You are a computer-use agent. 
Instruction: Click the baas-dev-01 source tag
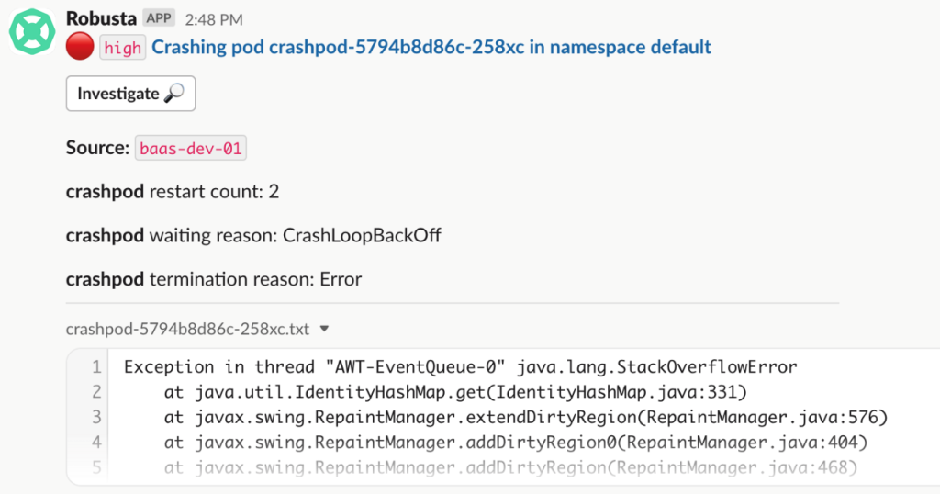tap(192, 148)
